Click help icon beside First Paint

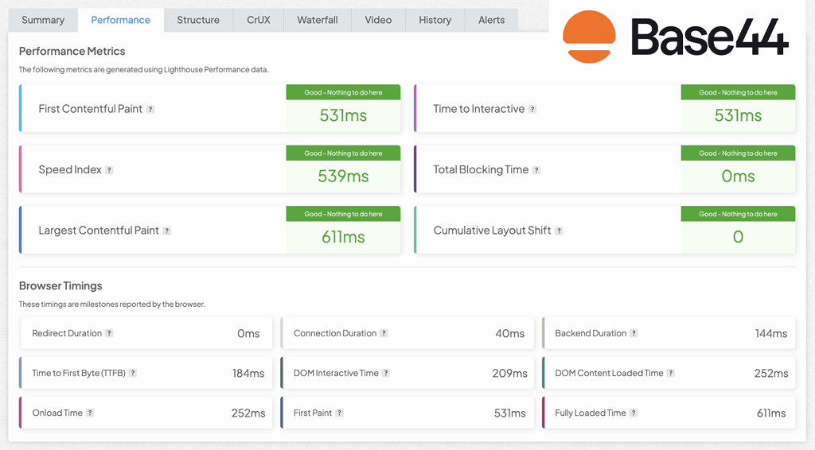coord(339,413)
